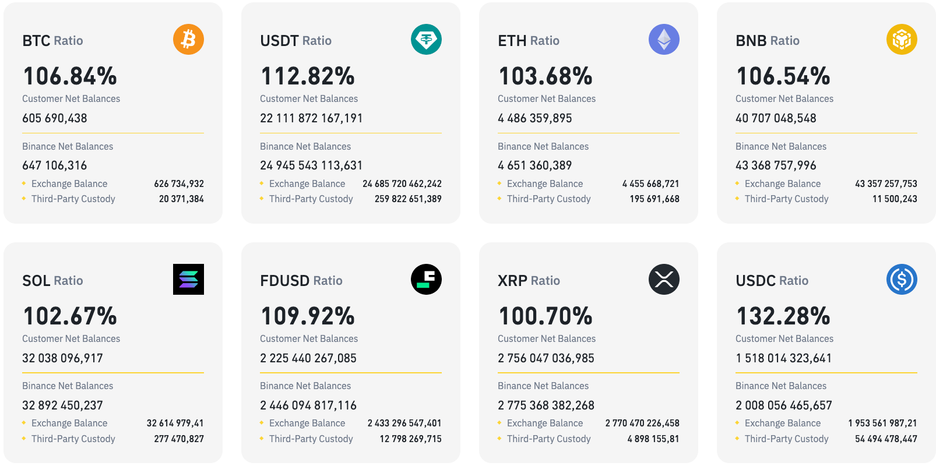Image resolution: width=936 pixels, height=466 pixels.
Task: Select the FDUSD logo icon
Action: (x=426, y=279)
